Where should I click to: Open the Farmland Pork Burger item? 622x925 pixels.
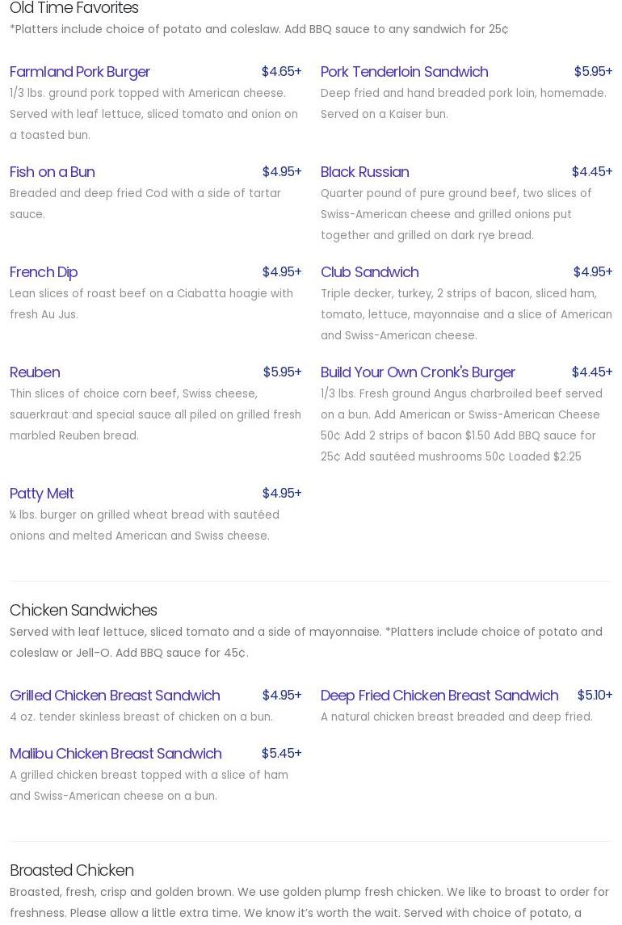(80, 72)
